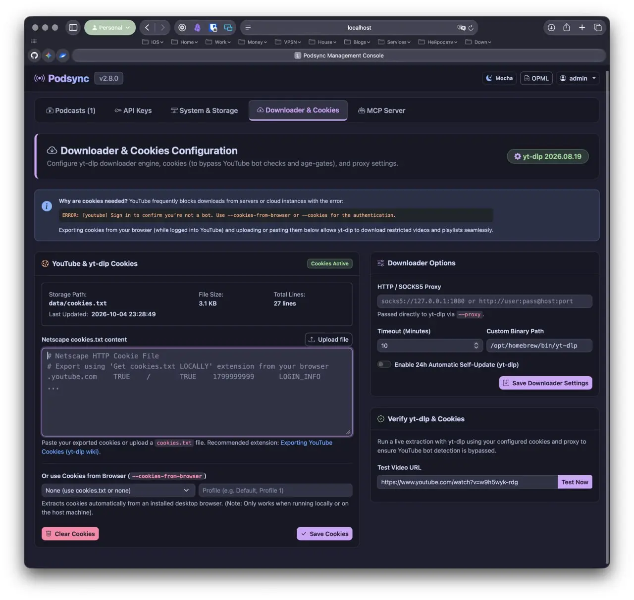
Task: Open the Safari downloads icon
Action: point(551,28)
